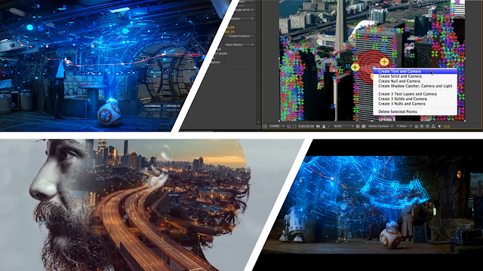This screenshot has height=271, width=483.
Task: Open the 1 View layout dropdown
Action: click(405, 126)
